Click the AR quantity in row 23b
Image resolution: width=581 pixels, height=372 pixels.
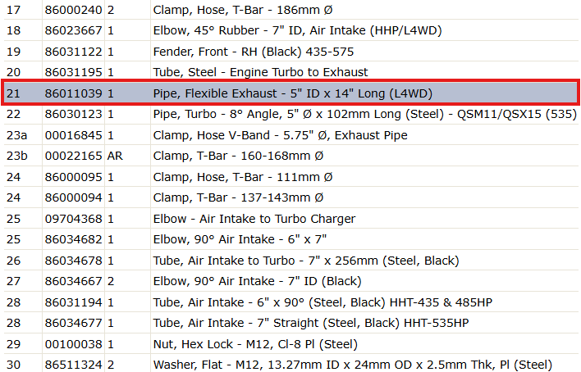(115, 156)
